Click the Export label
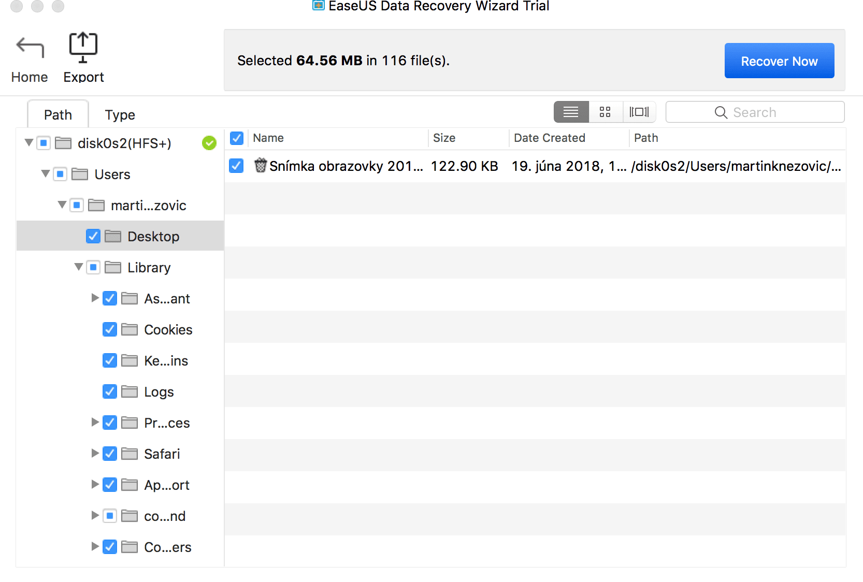This screenshot has width=863, height=582. 83,77
